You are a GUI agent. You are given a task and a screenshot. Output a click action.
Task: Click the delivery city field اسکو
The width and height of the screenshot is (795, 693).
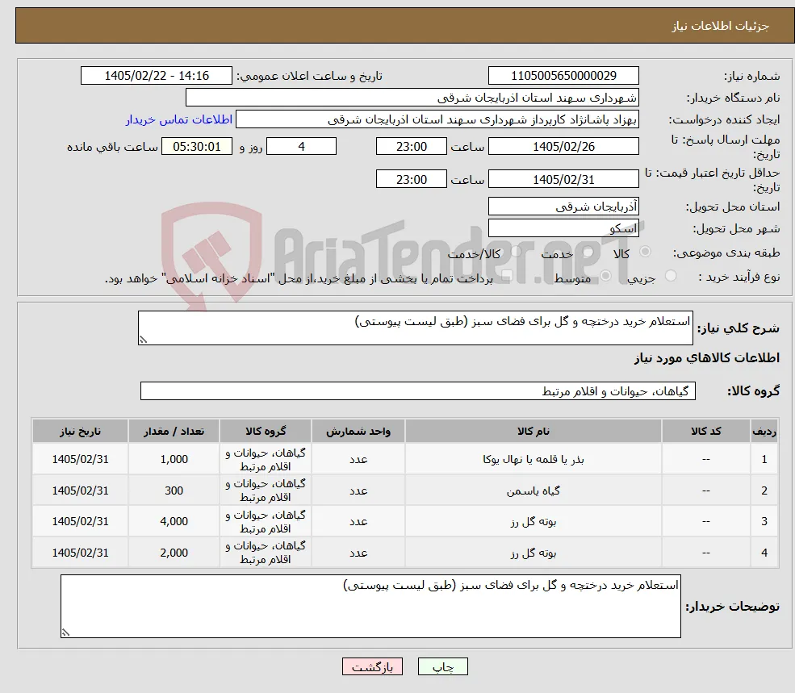(x=563, y=228)
